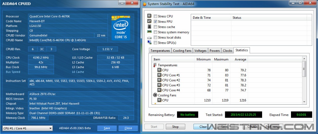
Task: Select the Statistics tab
Action: point(242,50)
